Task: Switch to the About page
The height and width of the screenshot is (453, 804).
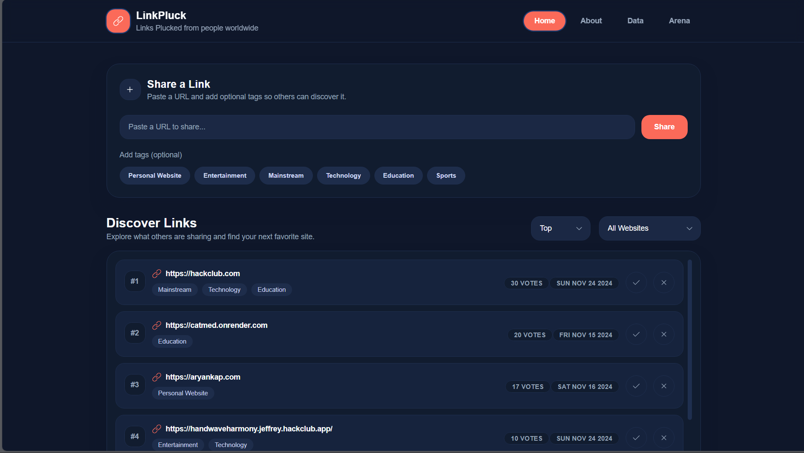Action: [591, 20]
